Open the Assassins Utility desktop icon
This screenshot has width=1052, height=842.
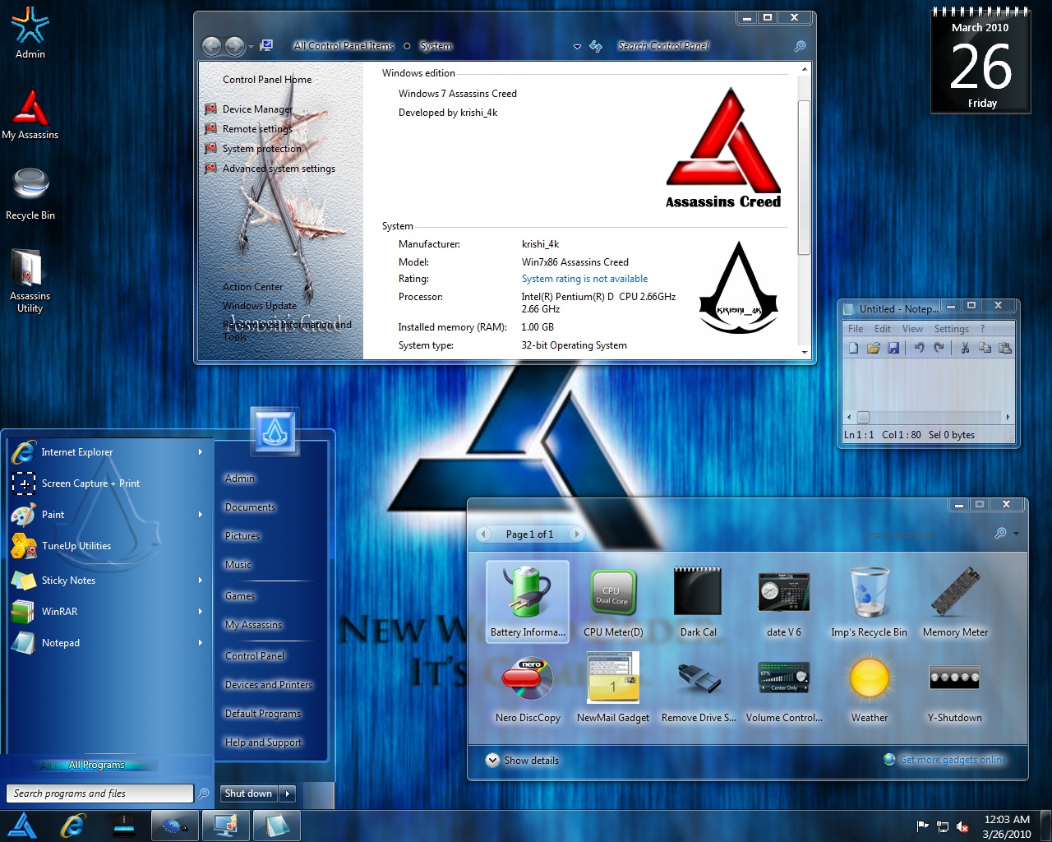pyautogui.click(x=30, y=280)
